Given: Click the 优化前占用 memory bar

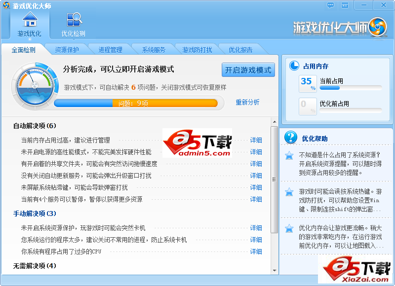Looking at the screenshot, I should 351,110.
